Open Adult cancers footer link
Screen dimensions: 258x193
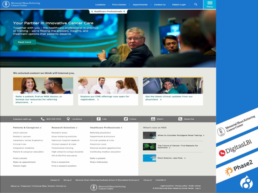(20, 133)
